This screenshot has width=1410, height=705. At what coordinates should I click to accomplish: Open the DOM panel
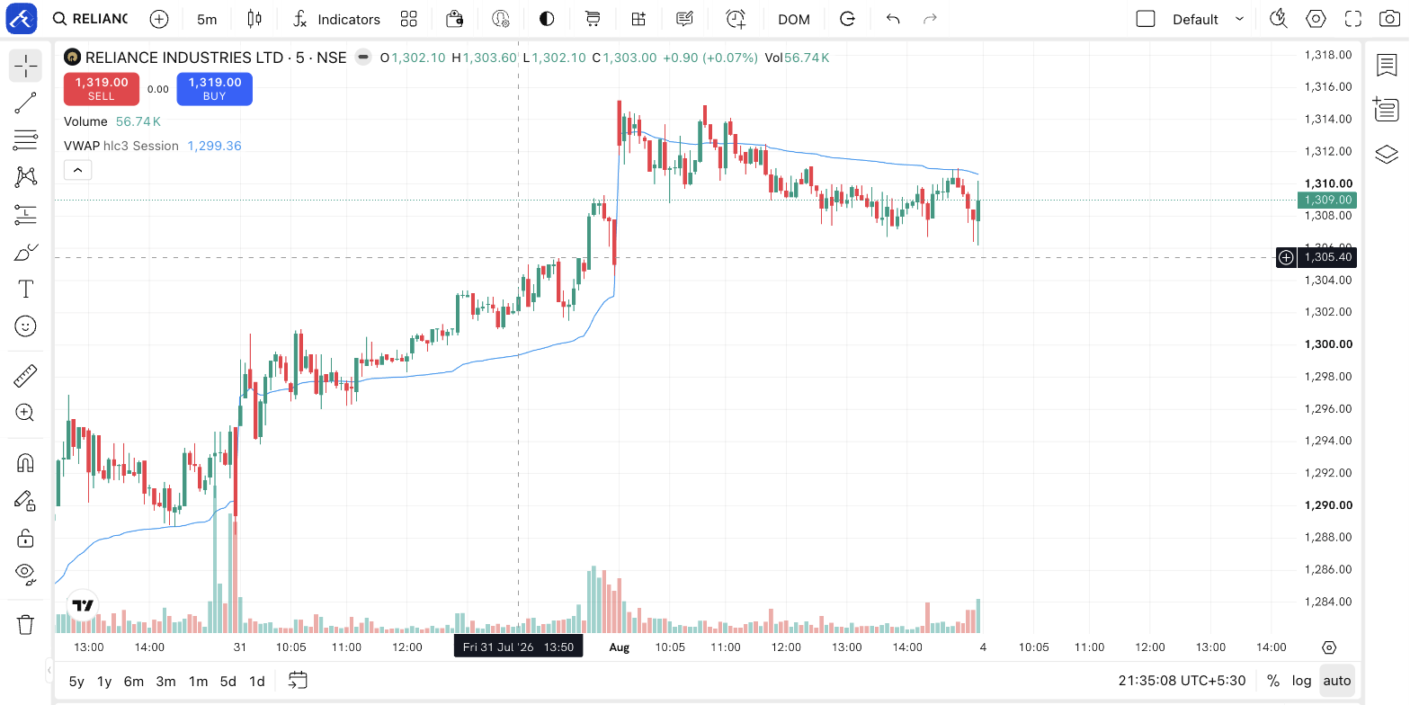794,19
